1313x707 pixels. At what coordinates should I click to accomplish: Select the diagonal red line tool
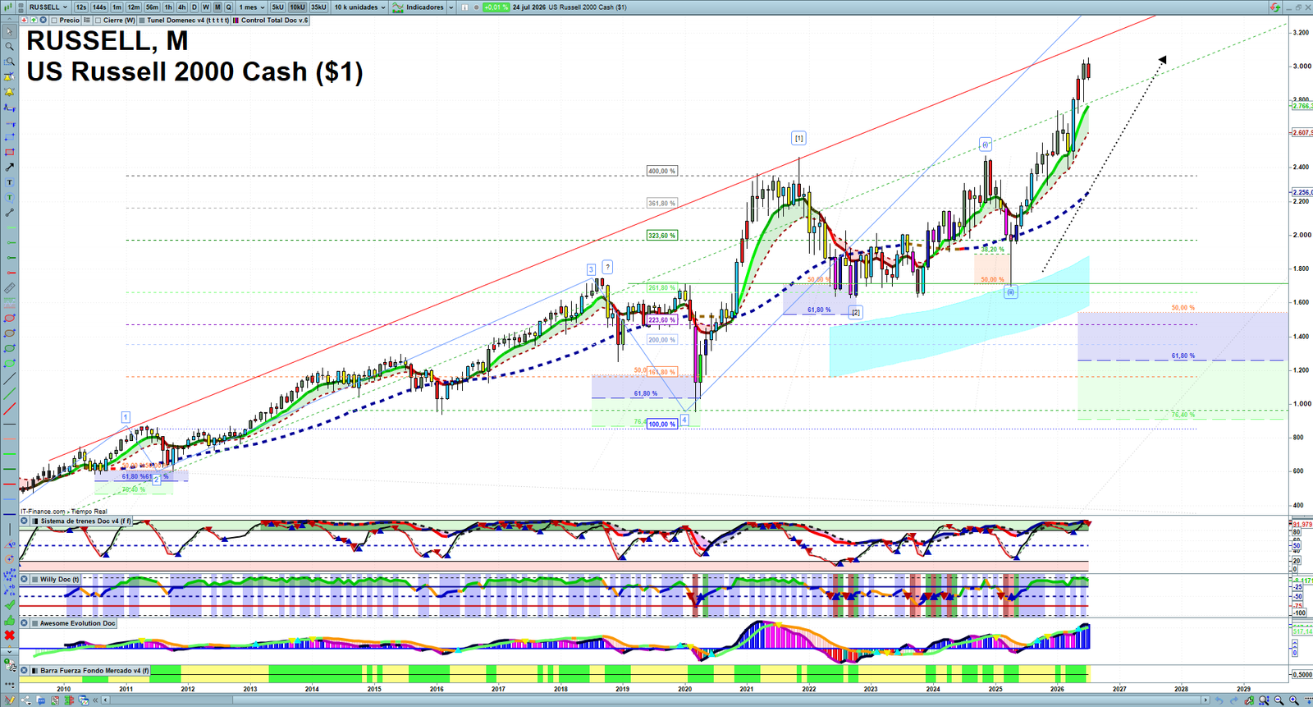coord(10,407)
